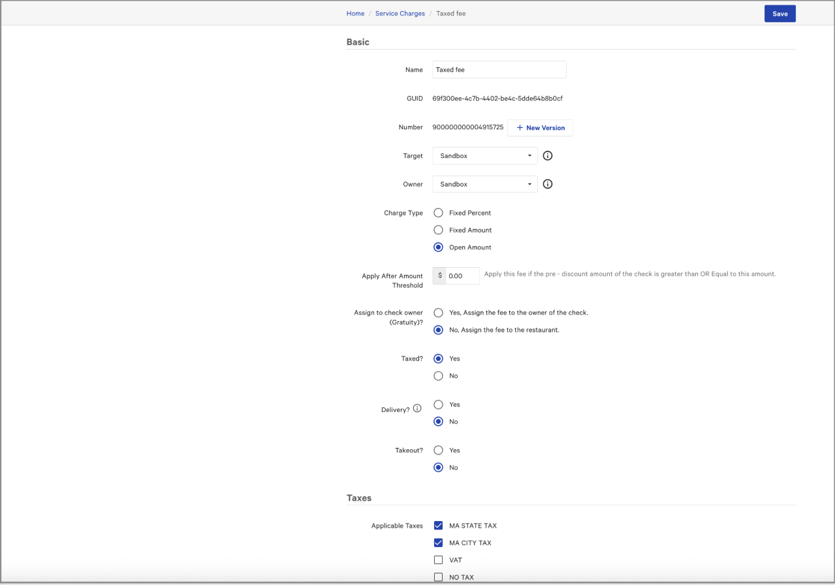Go to Home breadcrumb link
Image resolution: width=835 pixels, height=585 pixels.
click(355, 14)
